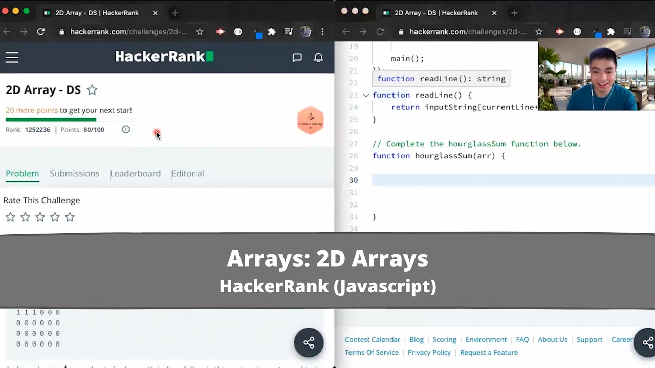Click the red extension icon in right toolbar
Screen dimensions: 655x368
560,32
